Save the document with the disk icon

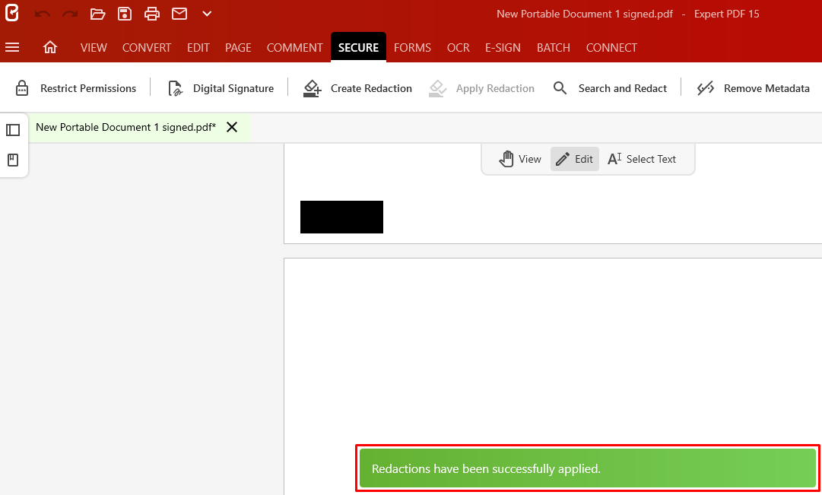(x=125, y=14)
